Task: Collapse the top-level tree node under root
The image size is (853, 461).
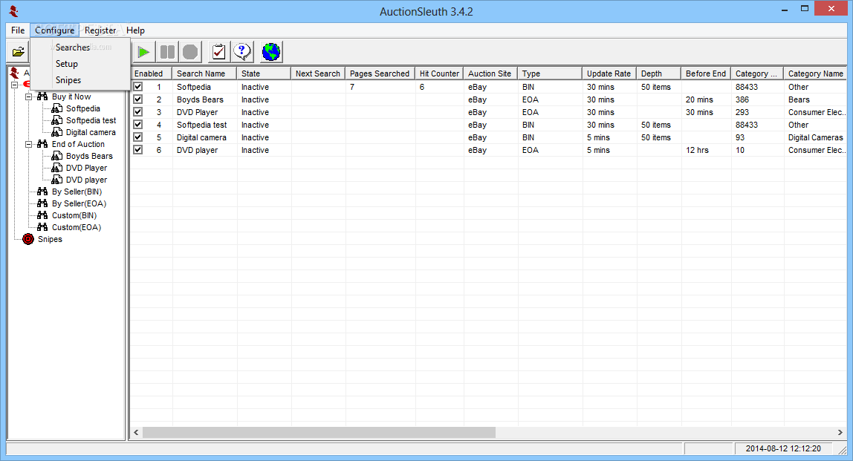Action: pos(14,85)
